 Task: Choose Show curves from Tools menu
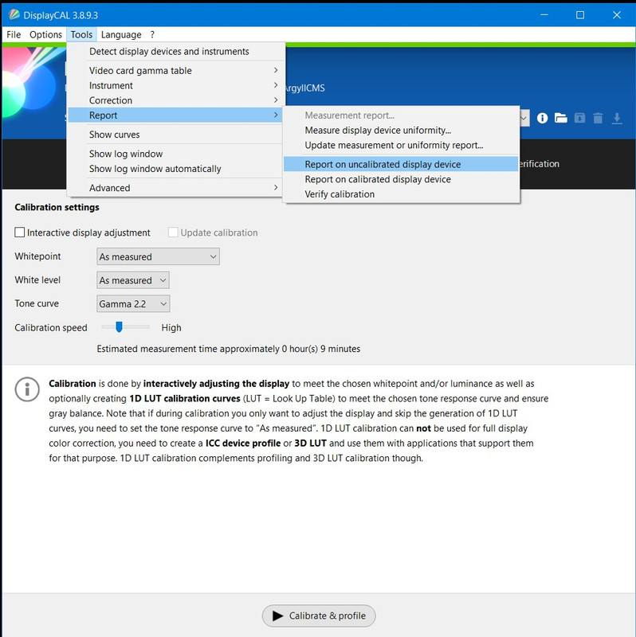point(175,135)
